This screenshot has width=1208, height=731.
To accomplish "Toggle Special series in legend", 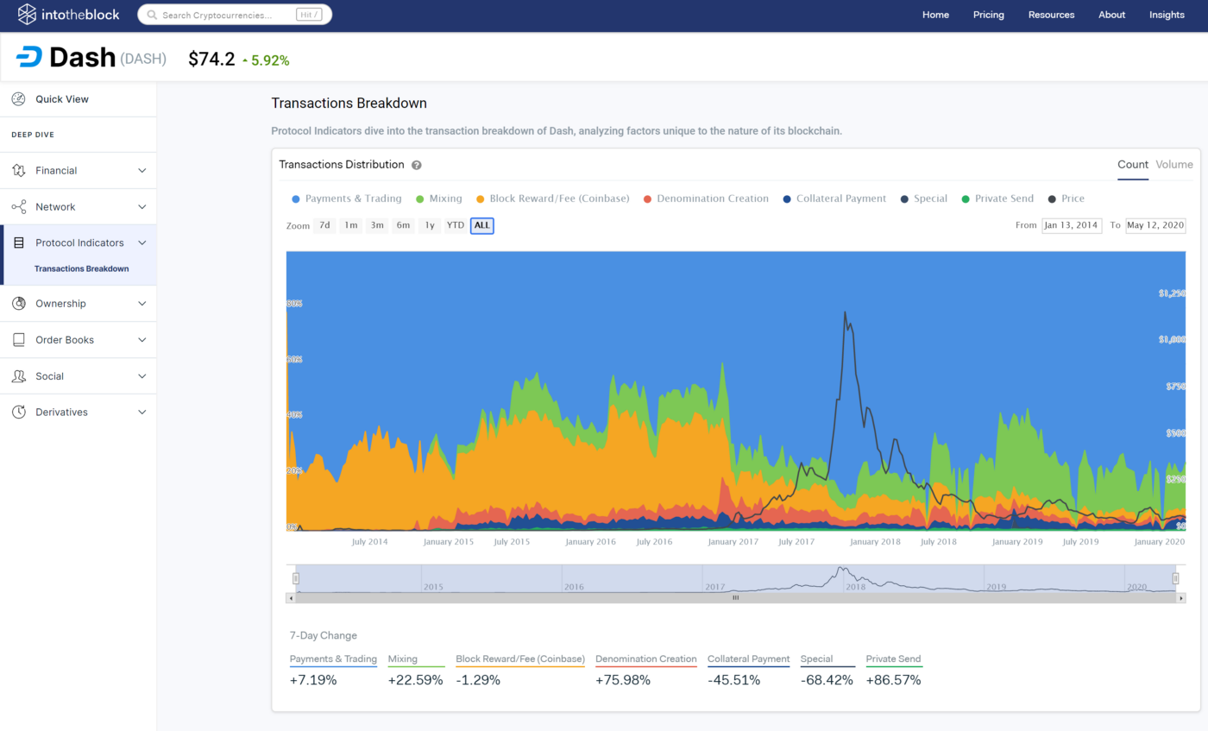I will coord(922,199).
